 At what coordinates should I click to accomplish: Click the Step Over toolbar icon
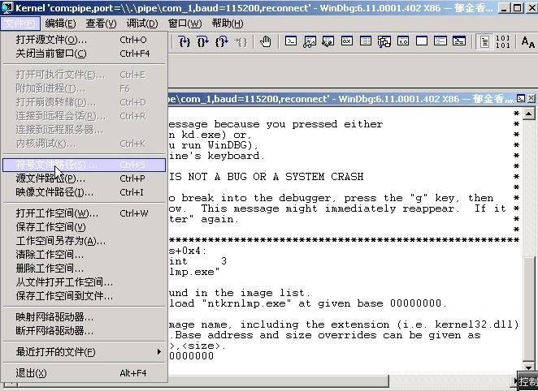pos(203,41)
